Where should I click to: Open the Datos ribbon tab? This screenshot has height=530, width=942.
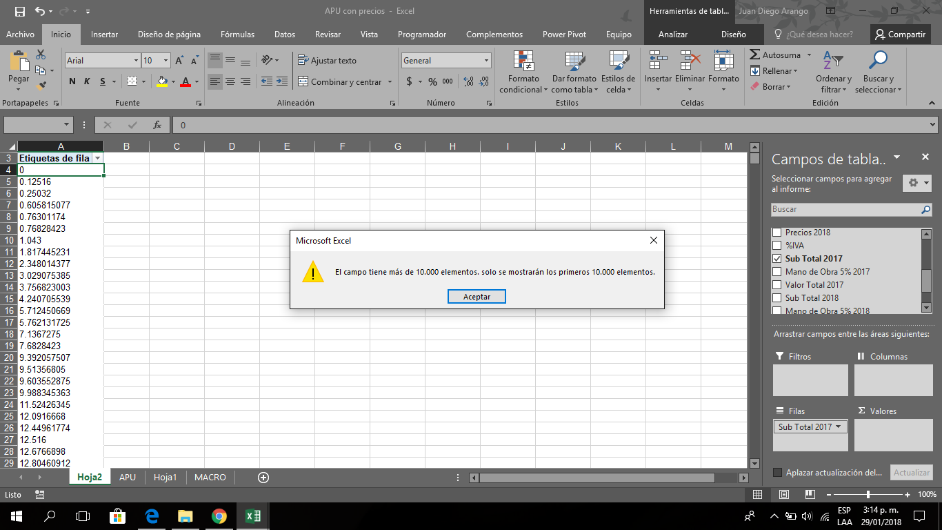tap(285, 35)
